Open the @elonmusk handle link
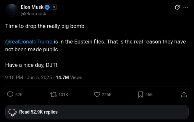This screenshot has height=122, width=194. [x=33, y=14]
